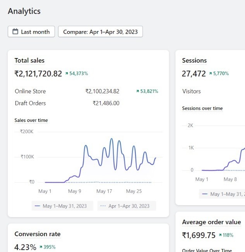
Task: Click the total sales amount ₹2,121,720.82
Action: (38, 74)
